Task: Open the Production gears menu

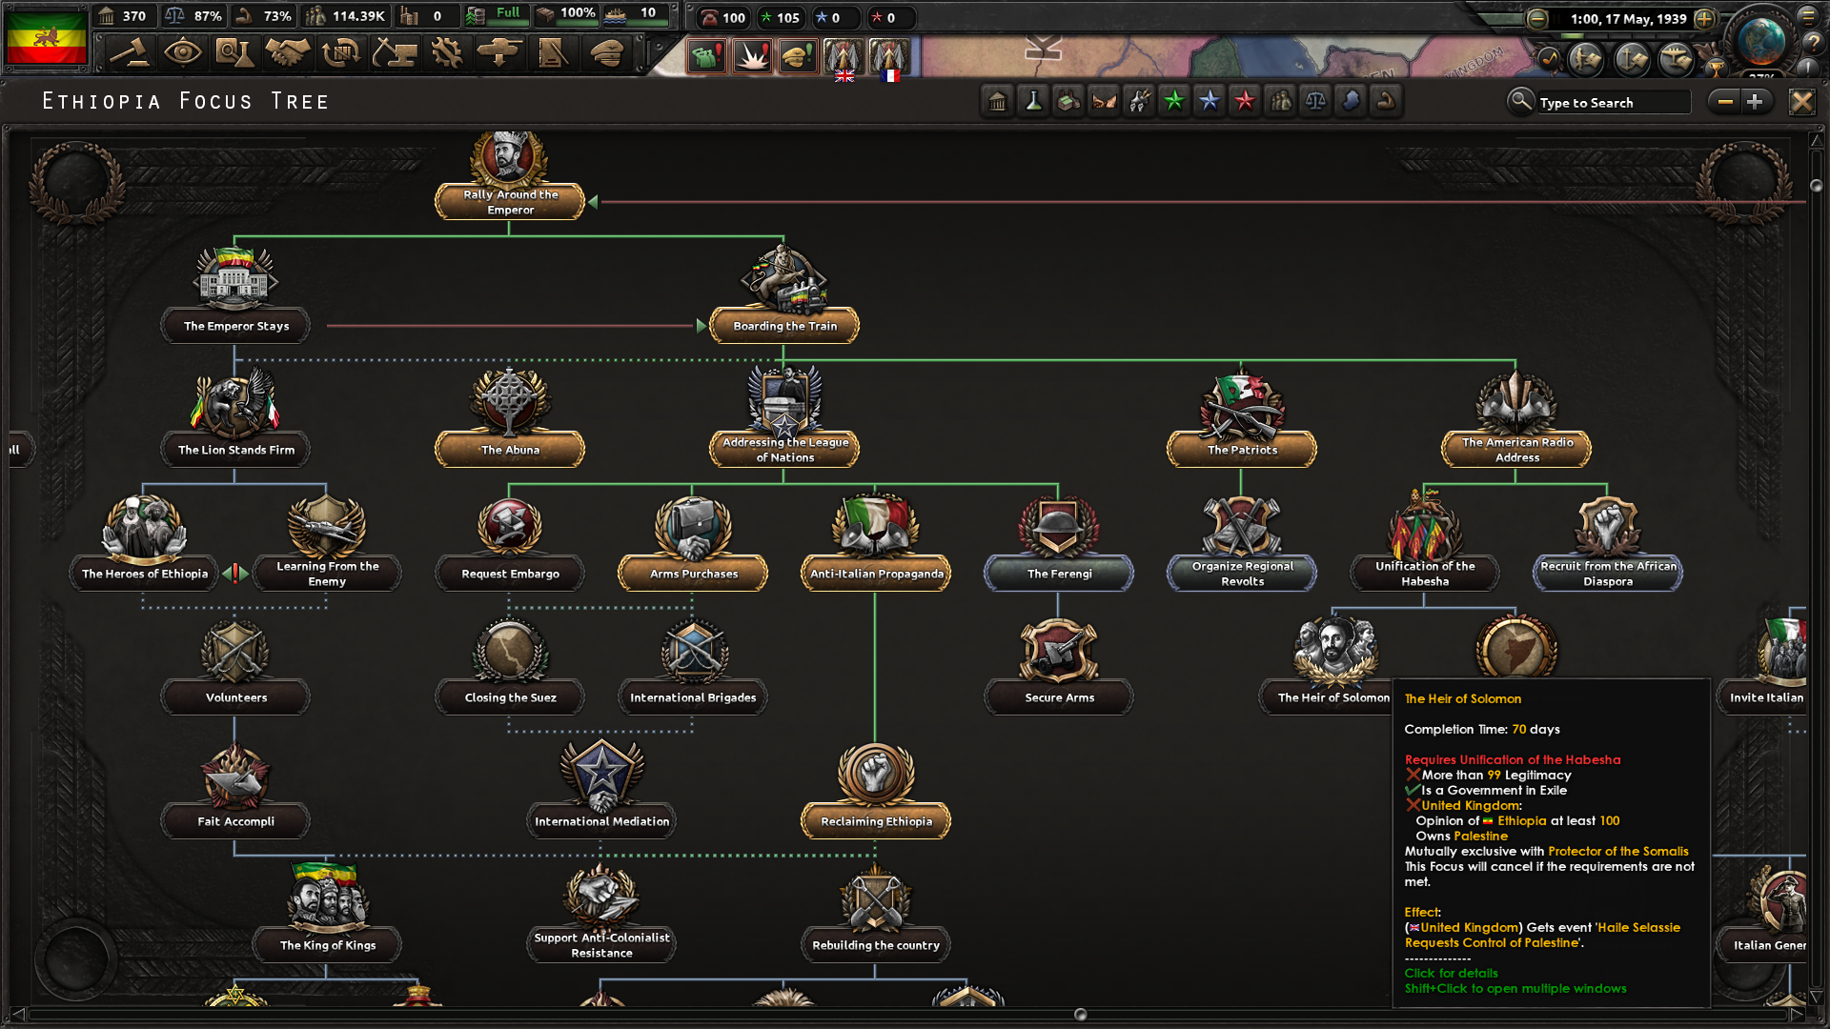Action: (445, 54)
